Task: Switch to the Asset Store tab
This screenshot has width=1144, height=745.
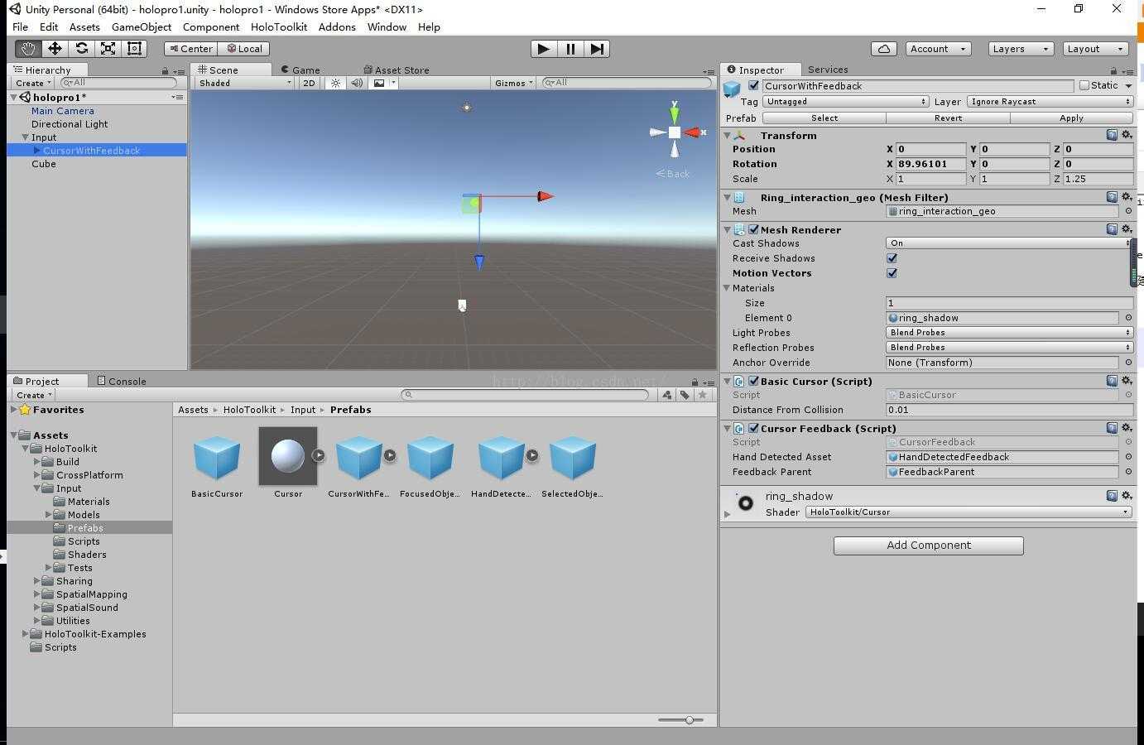Action: click(x=397, y=70)
